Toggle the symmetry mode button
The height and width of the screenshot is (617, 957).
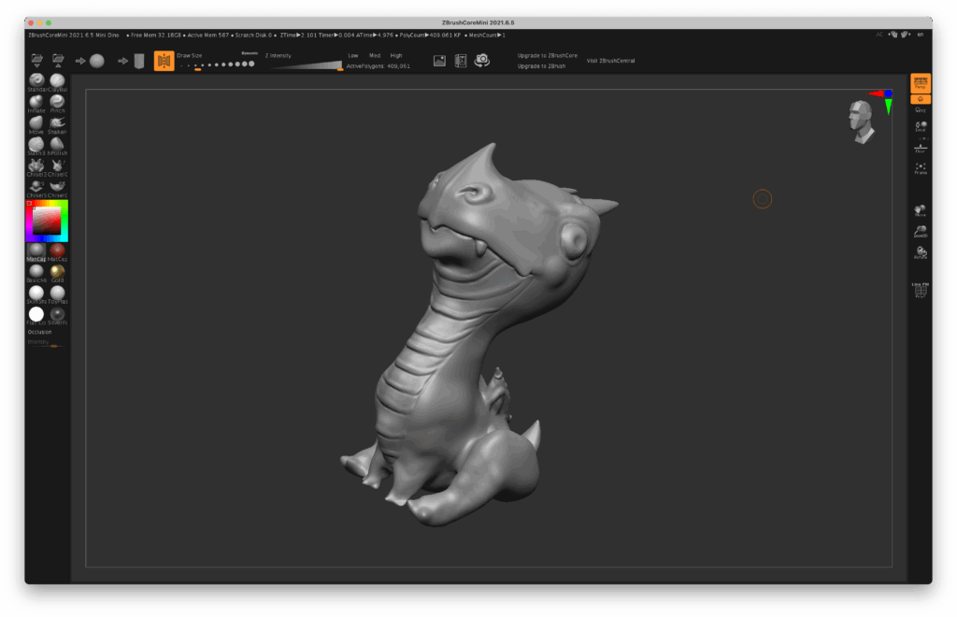tap(164, 61)
